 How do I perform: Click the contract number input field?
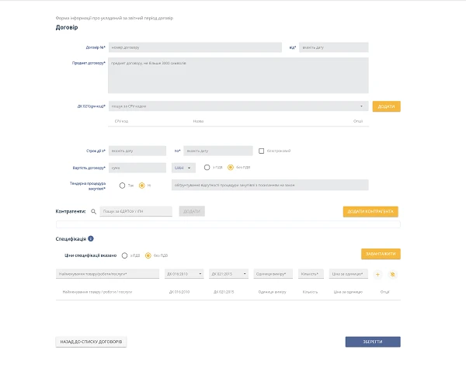coord(194,47)
